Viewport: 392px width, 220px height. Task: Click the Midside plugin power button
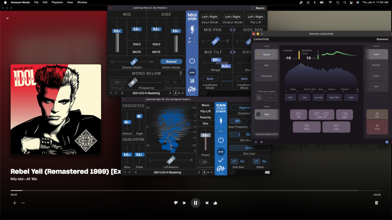[x=192, y=61]
